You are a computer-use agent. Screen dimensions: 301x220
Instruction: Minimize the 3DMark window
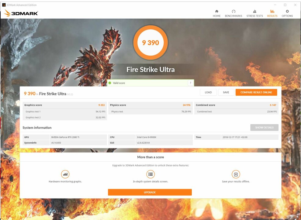pos(275,5)
